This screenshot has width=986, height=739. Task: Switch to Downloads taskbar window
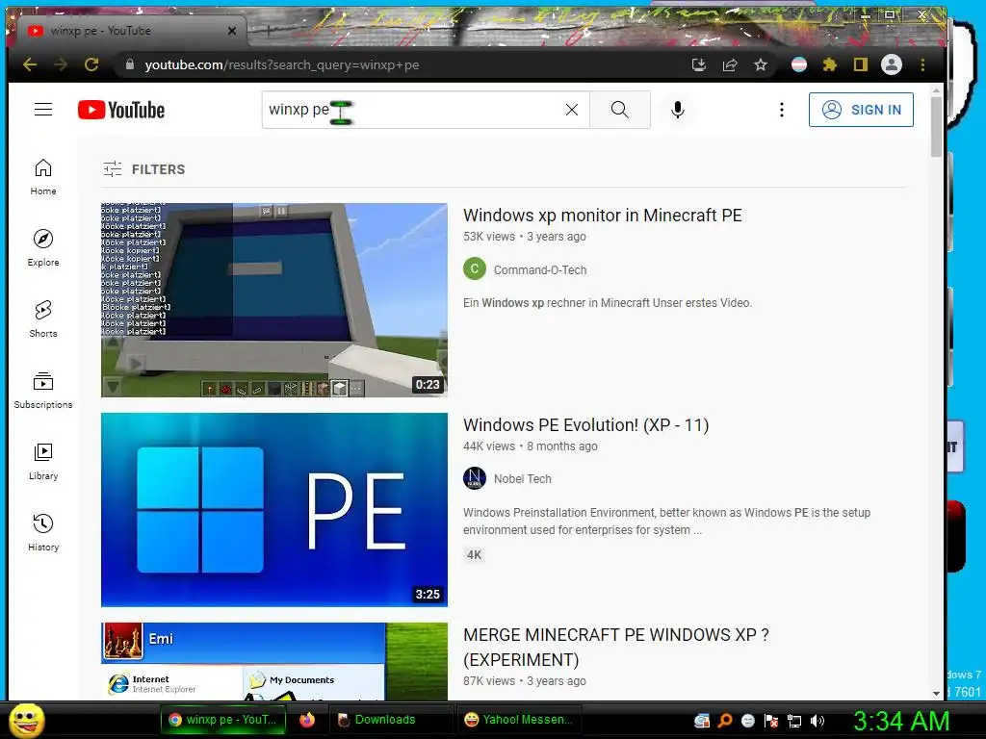pyautogui.click(x=390, y=720)
